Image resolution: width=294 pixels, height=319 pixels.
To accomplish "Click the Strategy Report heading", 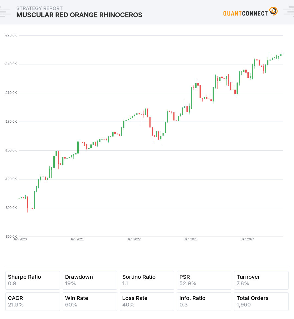I will 39,8.
